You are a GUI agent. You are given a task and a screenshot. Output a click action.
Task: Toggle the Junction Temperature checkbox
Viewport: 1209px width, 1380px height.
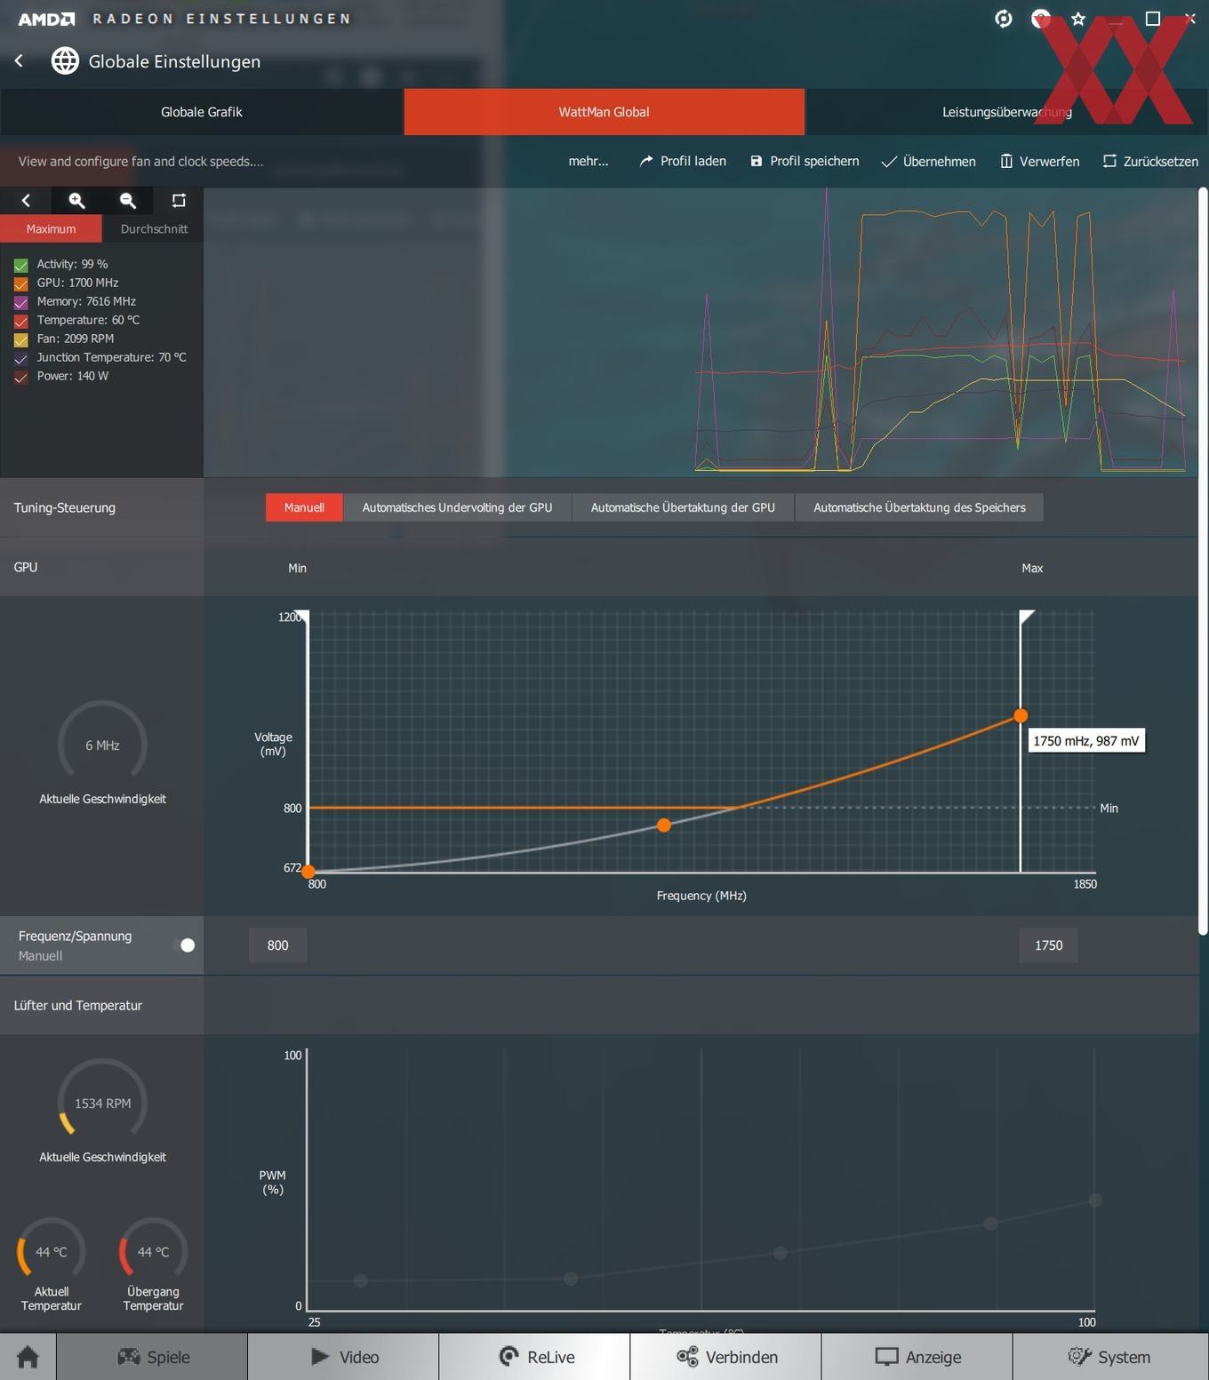click(x=21, y=358)
